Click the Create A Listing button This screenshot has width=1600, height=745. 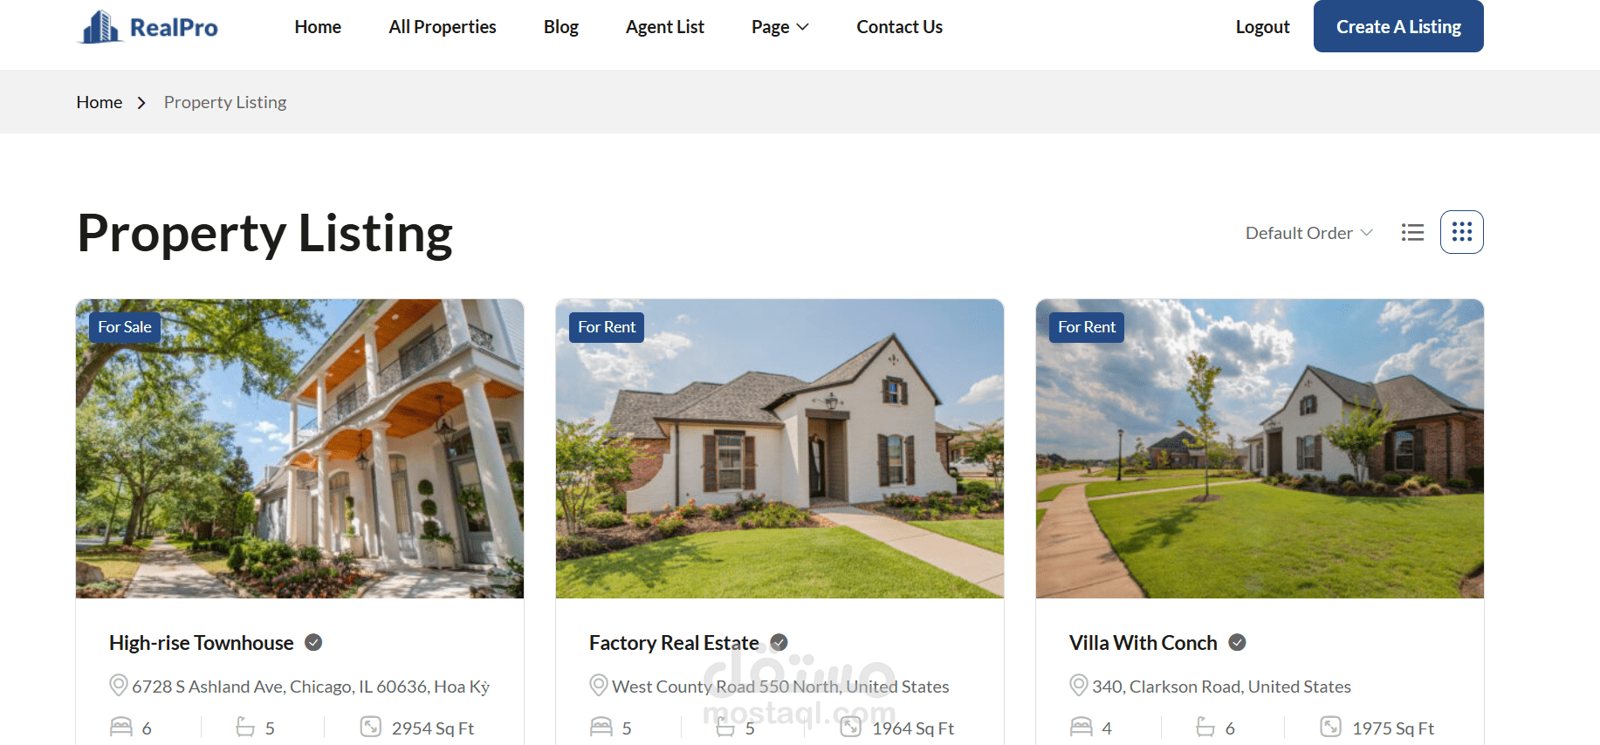click(1398, 26)
